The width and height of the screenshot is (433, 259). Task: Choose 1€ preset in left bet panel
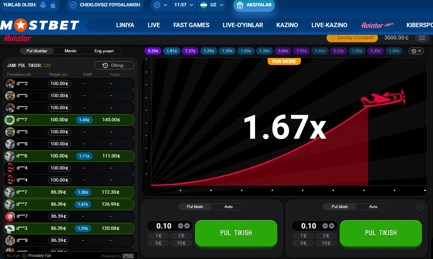159,236
